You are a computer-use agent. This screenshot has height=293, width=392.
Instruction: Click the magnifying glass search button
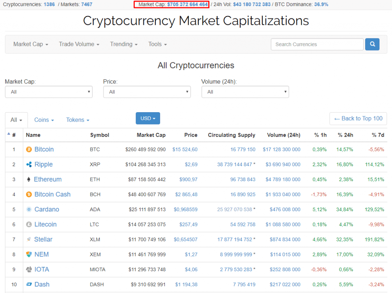(372, 44)
